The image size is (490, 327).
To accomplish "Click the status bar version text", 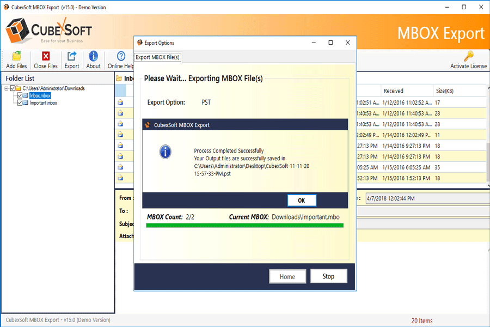I will [58, 320].
